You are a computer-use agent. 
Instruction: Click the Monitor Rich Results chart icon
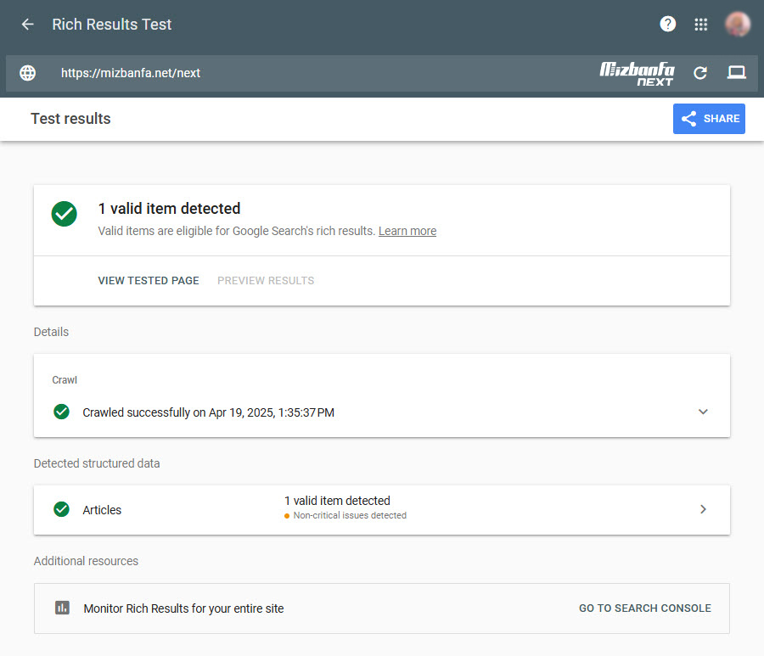(x=62, y=608)
